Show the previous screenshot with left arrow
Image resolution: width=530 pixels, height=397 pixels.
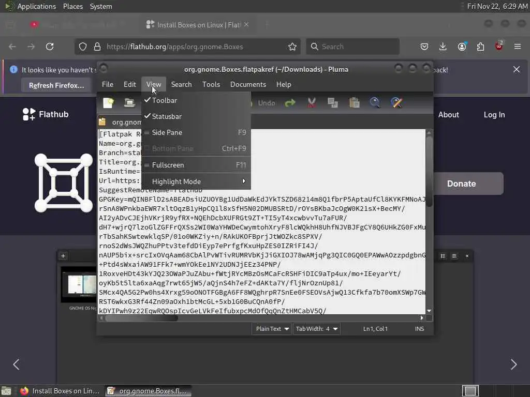[16, 364]
